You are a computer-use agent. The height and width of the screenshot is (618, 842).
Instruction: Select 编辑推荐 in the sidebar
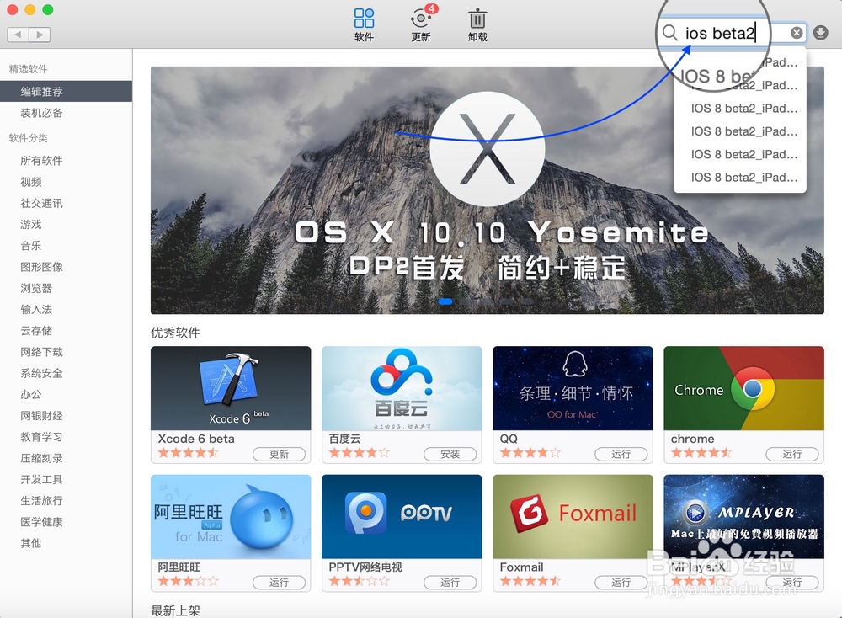[66, 91]
